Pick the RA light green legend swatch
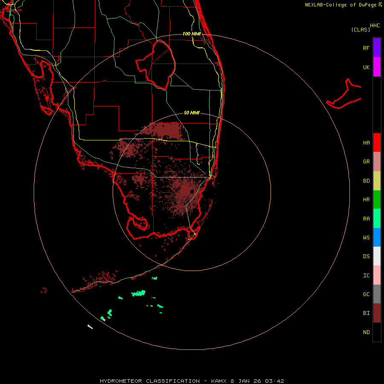This screenshot has width=384, height=384. (377, 218)
